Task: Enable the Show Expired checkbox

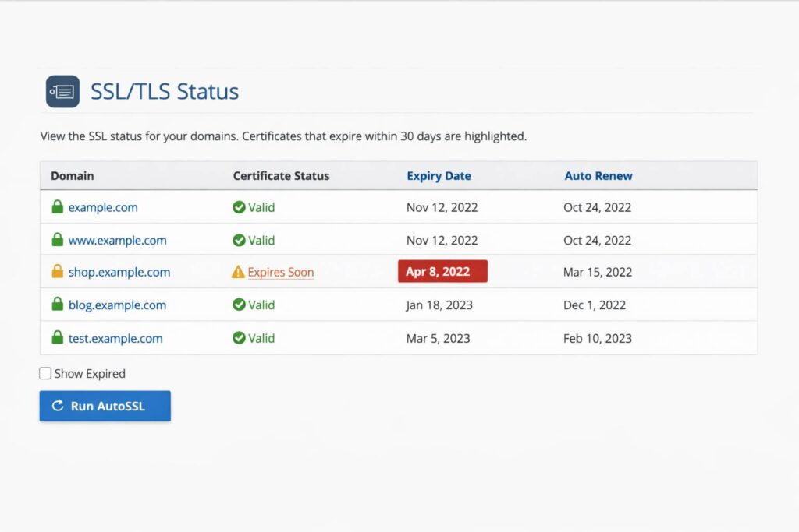Action: point(45,374)
